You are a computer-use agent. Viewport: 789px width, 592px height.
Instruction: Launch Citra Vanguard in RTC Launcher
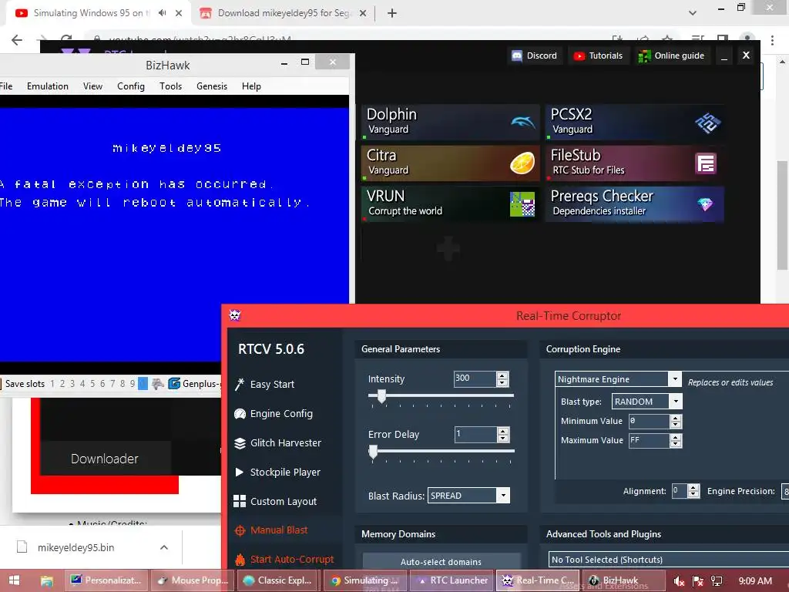(x=450, y=163)
